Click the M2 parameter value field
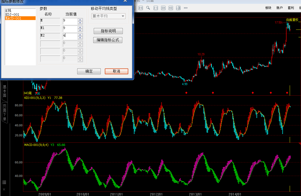301x196 pixels. click(x=70, y=36)
